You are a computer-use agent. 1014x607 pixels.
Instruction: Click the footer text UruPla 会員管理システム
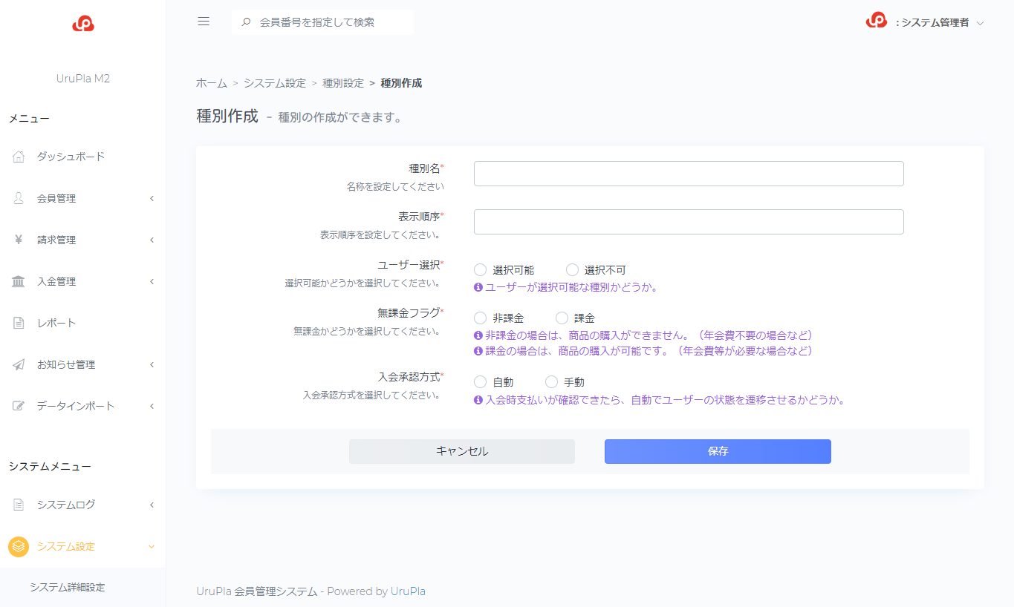257,591
